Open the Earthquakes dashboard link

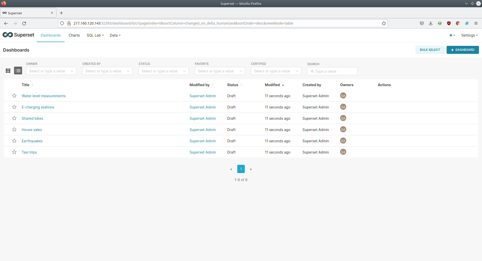[32, 141]
